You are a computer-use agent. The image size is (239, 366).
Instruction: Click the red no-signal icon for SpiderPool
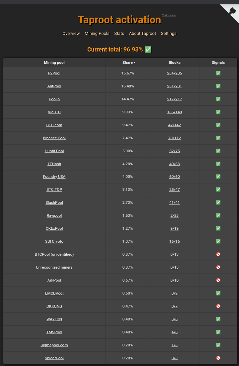[218, 358]
